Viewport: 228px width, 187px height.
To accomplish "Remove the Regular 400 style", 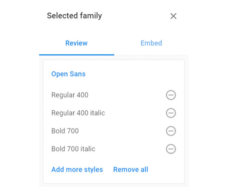I will [x=171, y=95].
